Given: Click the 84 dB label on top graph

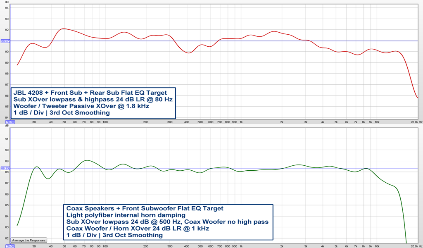Looking at the screenshot, I should [7, 117].
